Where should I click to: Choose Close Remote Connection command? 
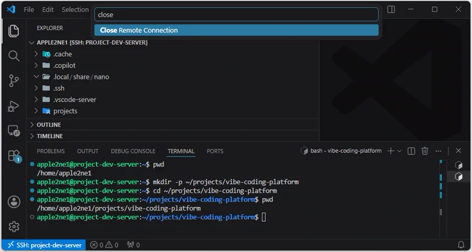(x=237, y=30)
